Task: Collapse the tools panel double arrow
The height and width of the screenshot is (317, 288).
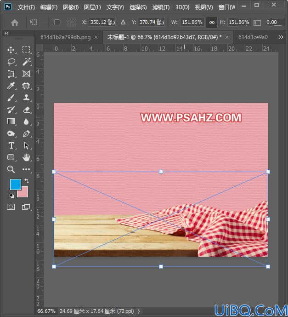Action: point(6,34)
